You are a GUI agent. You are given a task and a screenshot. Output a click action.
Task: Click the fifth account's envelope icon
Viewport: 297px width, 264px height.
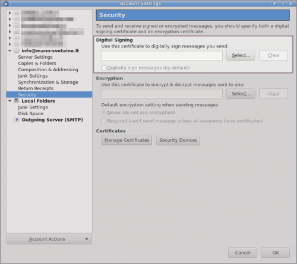tap(17, 38)
